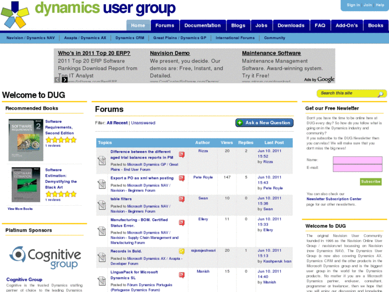Open the Forums tab

tap(165, 25)
